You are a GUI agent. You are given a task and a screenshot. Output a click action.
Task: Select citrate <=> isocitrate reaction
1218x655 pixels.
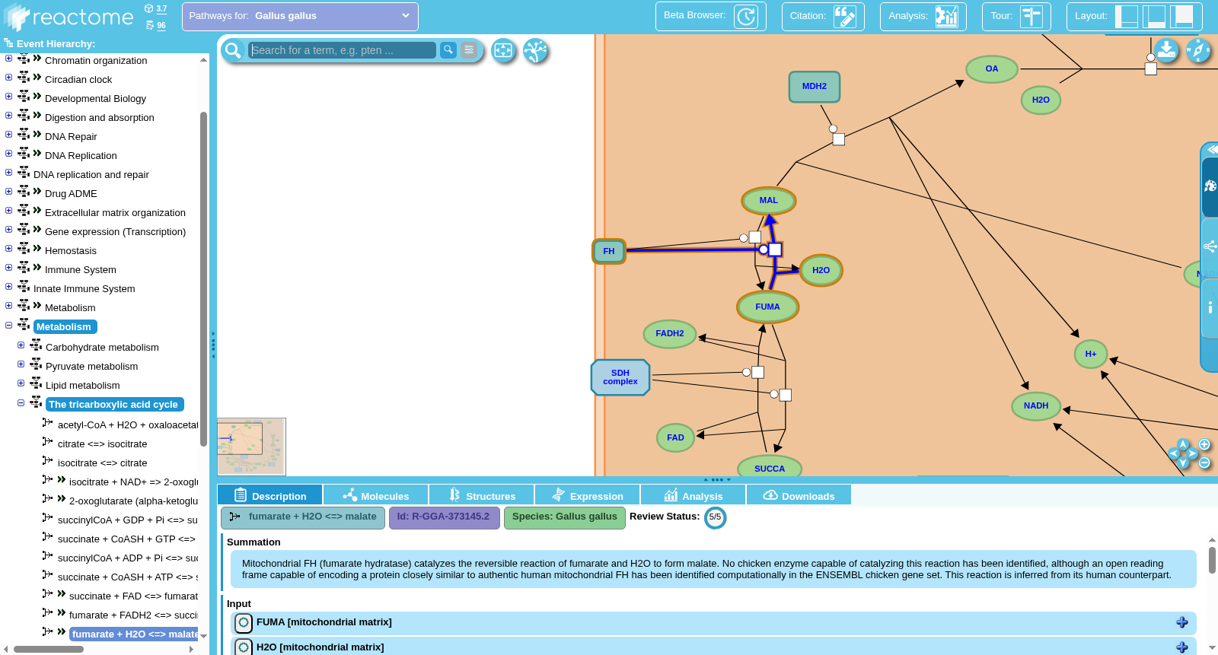102,444
